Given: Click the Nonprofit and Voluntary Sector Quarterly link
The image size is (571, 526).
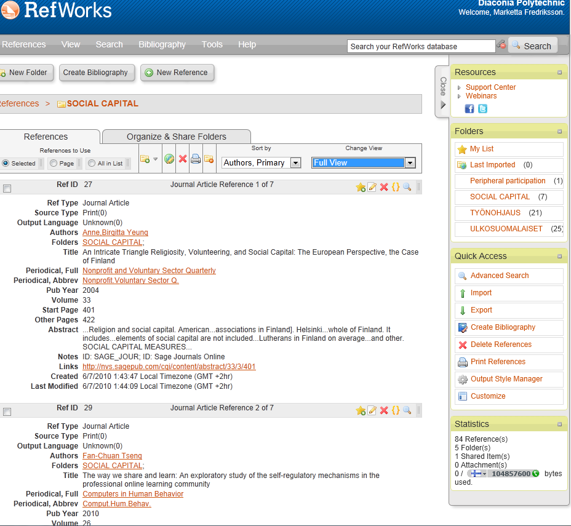Looking at the screenshot, I should [x=149, y=271].
